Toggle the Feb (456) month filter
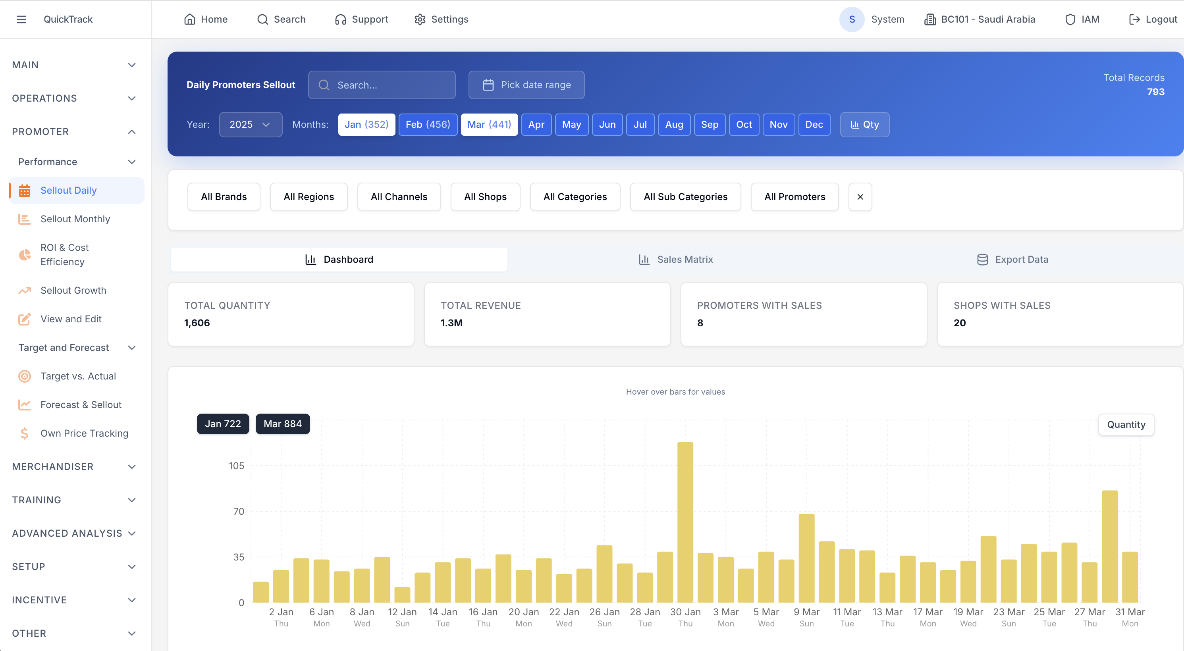Image resolution: width=1184 pixels, height=651 pixels. [428, 125]
